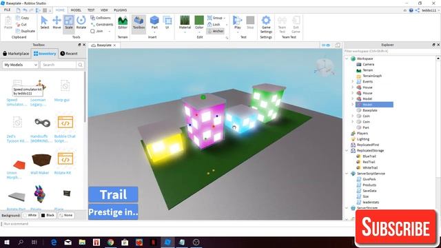Image resolution: width=441 pixels, height=248 pixels.
Task: Click the Run a command bar
Action: point(177,224)
